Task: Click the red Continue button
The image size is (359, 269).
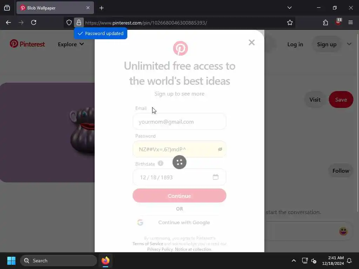Action: click(179, 195)
